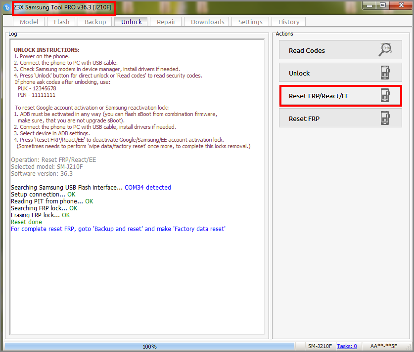Screen dimensions: 414x352
Task: Click 'Erasing FRP lock... OK' log line
Action: click(x=41, y=215)
